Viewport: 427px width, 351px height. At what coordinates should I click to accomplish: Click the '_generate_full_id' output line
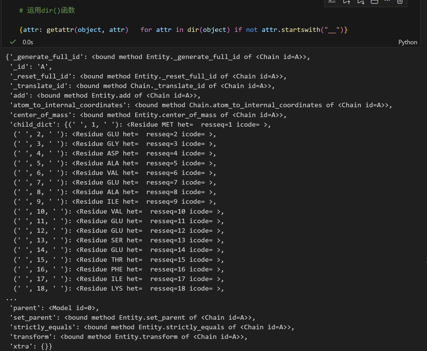coord(158,57)
